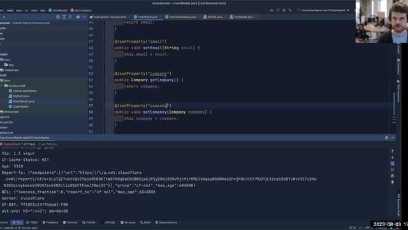The height and width of the screenshot is (230, 408).
Task: Open run panel settings gear
Action: pos(386,137)
